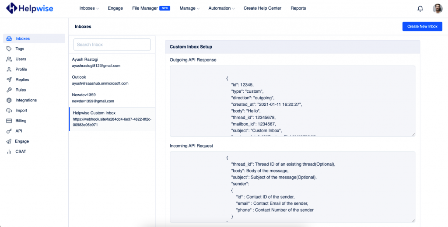Viewport: 448px width, 227px height.
Task: Click the webhook.site URL text
Action: pos(112,122)
